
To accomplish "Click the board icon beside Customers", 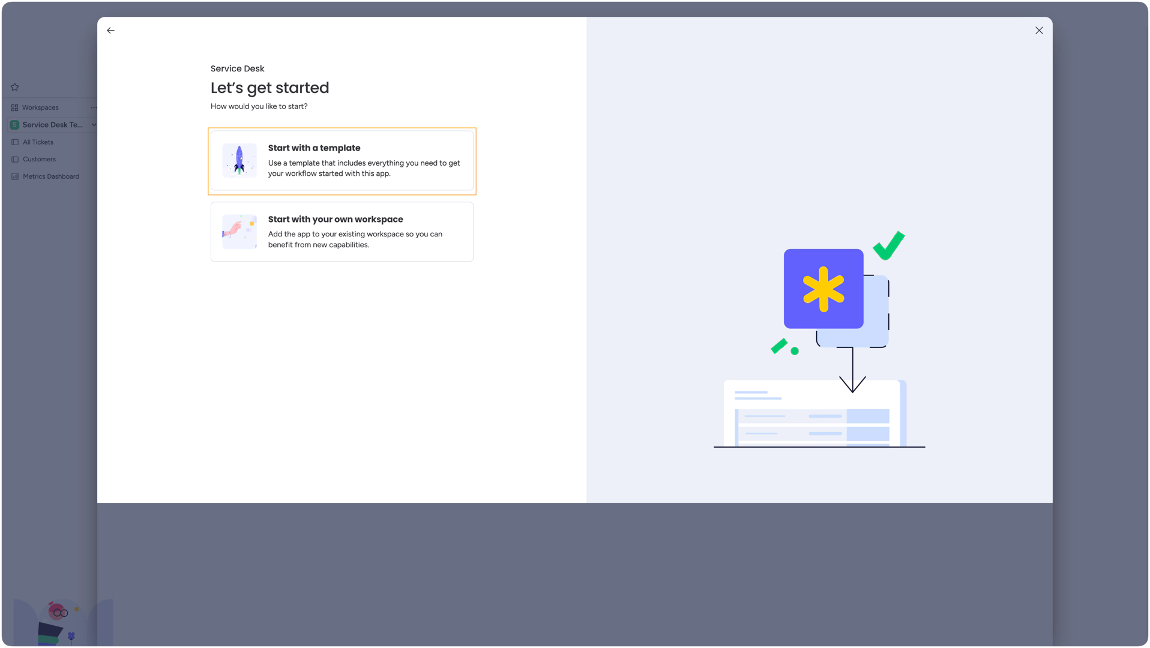I will coord(15,160).
